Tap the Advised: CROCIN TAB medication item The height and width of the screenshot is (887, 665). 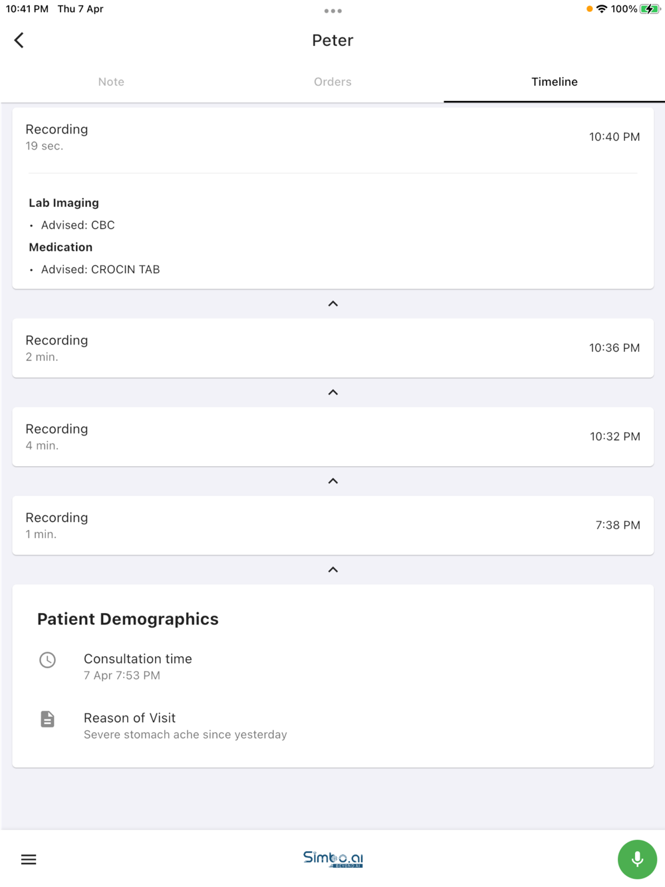pyautogui.click(x=100, y=269)
